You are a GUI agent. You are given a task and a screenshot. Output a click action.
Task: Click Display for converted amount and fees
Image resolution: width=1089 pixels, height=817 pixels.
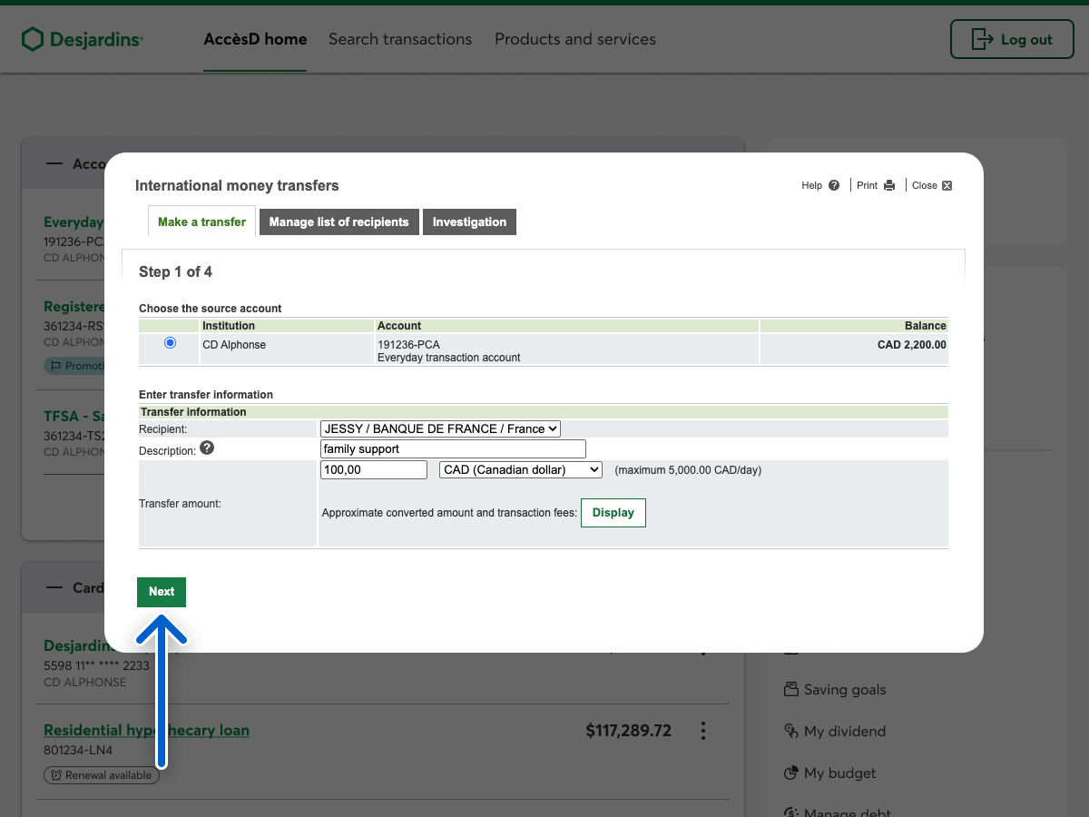click(x=613, y=513)
